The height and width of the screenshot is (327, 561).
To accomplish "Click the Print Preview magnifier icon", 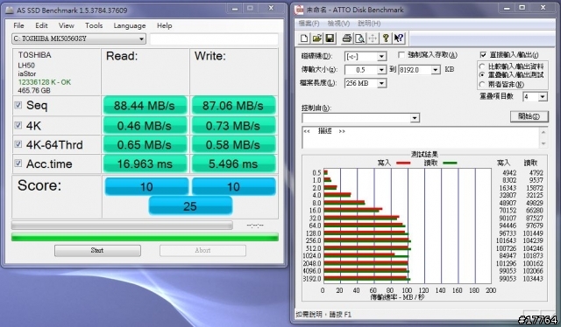I will pyautogui.click(x=359, y=38).
